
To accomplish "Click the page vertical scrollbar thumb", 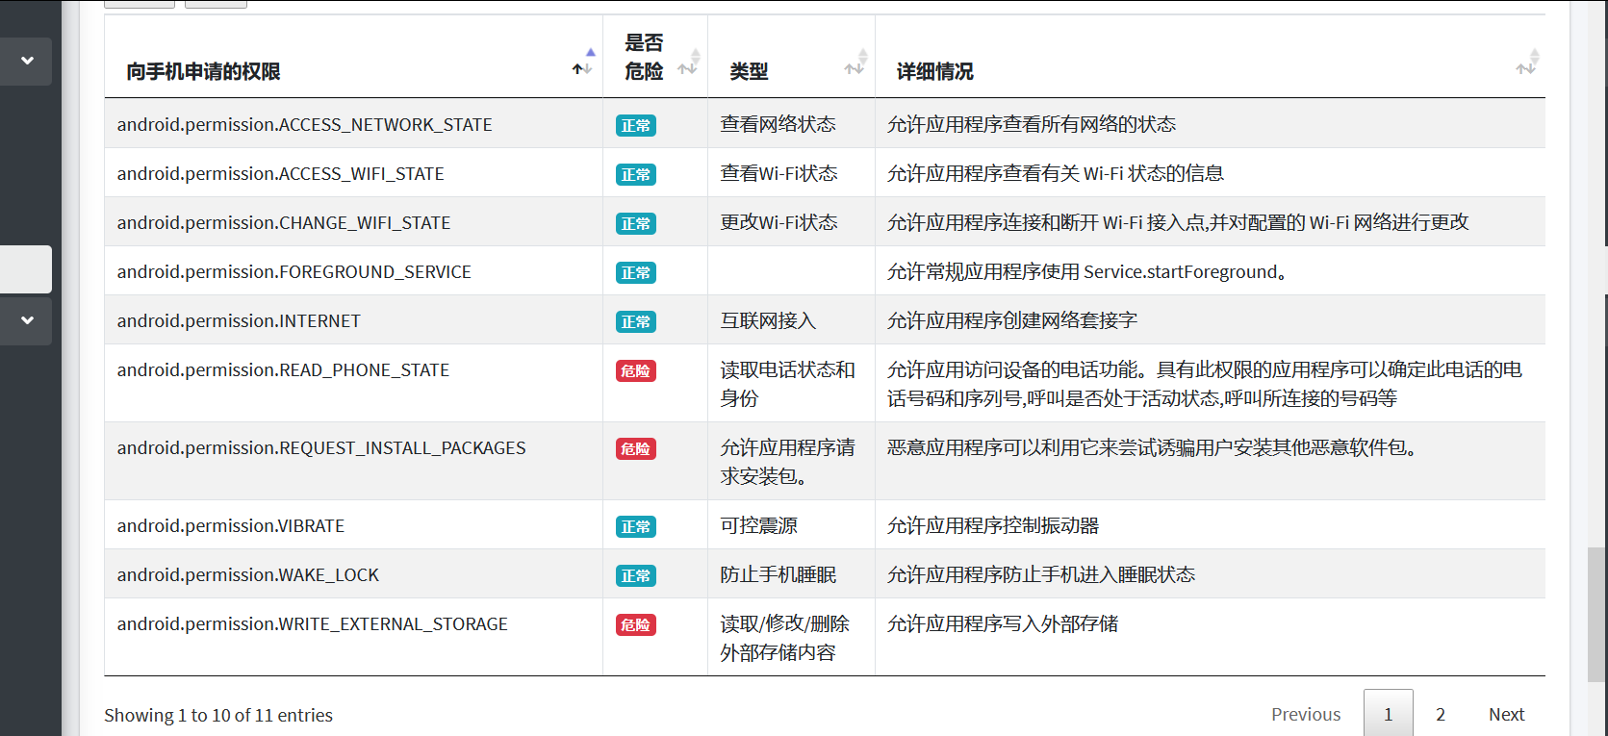I will [x=1596, y=615].
